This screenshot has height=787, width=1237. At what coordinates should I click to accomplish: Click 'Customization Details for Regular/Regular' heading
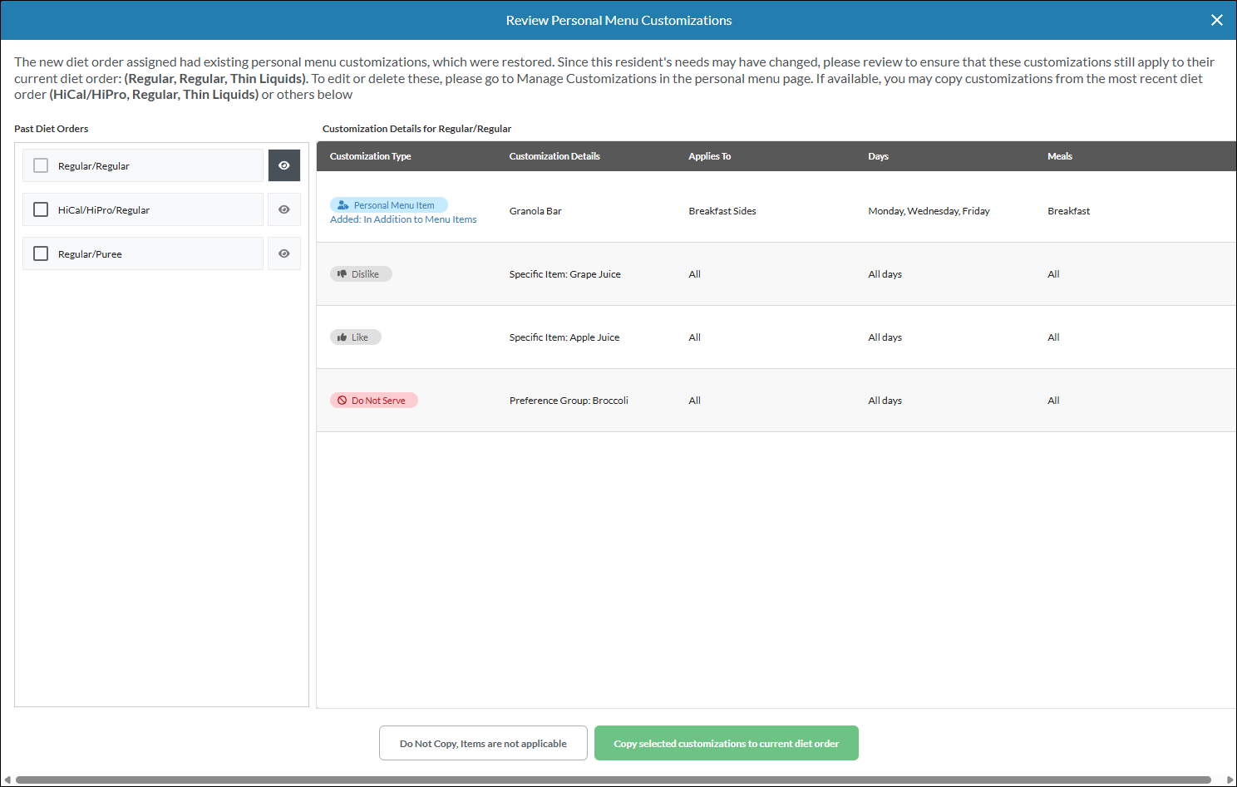416,129
